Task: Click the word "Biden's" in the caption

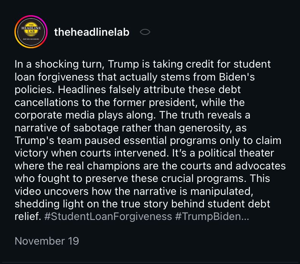Action: [237, 77]
